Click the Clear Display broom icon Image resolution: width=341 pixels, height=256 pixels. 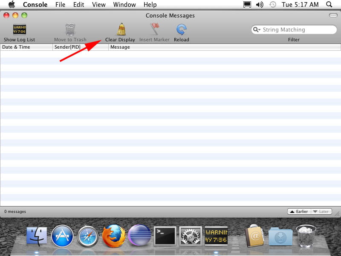(x=121, y=29)
